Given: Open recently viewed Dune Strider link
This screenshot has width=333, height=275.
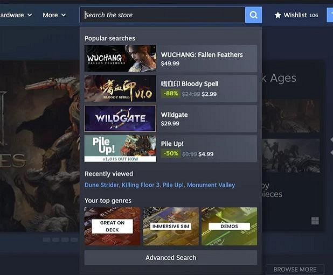Looking at the screenshot, I should pyautogui.click(x=101, y=185).
